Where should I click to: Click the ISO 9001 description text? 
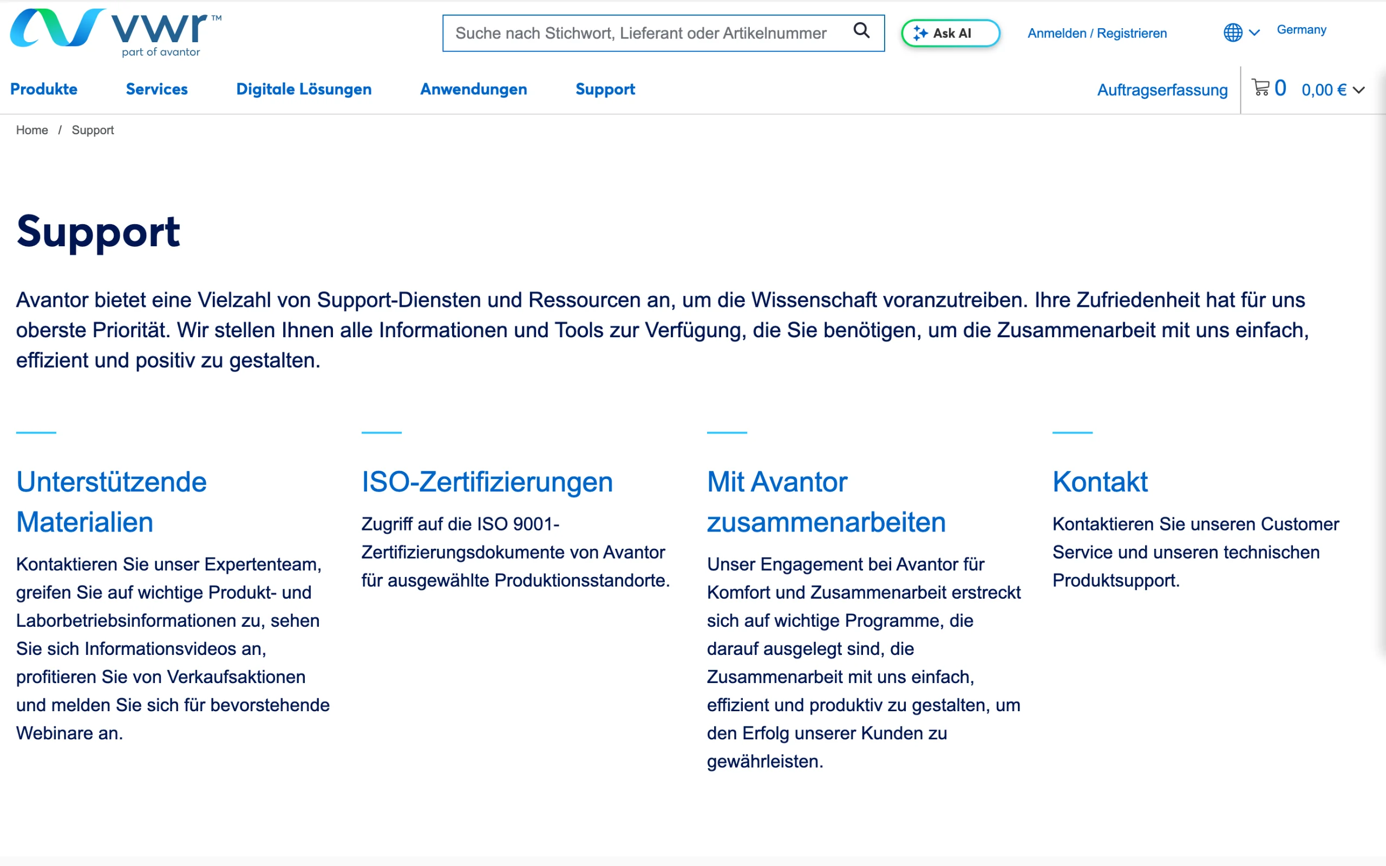click(515, 552)
